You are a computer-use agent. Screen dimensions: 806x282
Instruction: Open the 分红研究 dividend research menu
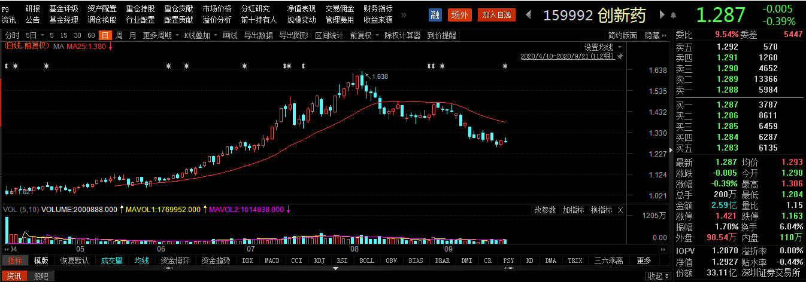click(255, 9)
